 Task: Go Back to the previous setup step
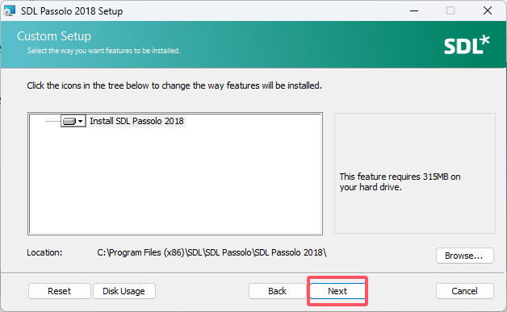[277, 291]
